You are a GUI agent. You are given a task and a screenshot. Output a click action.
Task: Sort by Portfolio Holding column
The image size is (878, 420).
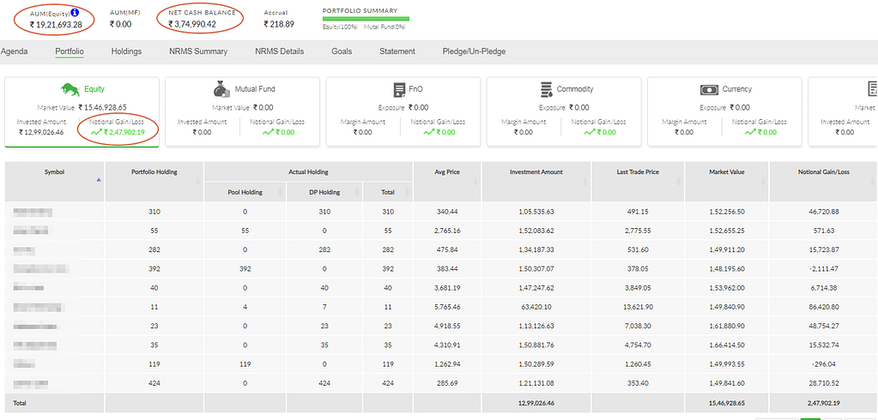click(199, 181)
